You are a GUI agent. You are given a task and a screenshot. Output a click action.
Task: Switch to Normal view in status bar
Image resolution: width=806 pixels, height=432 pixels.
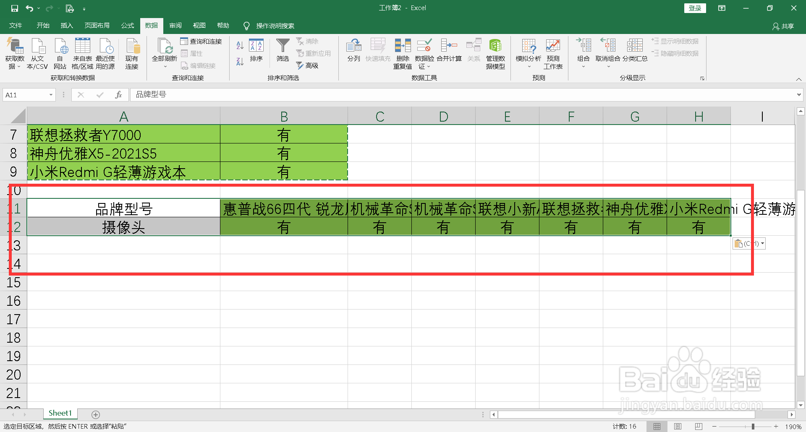click(x=657, y=427)
